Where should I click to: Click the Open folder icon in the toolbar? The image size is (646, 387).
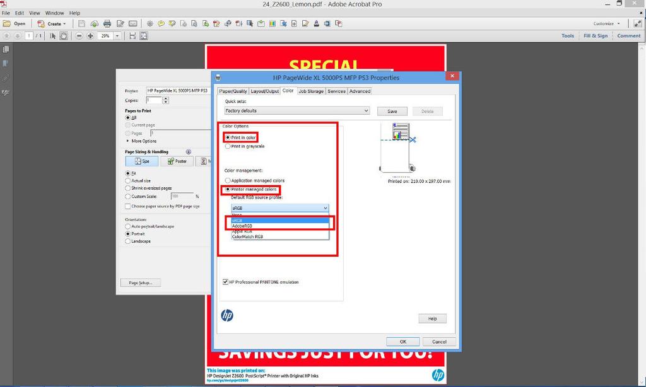[x=6, y=24]
